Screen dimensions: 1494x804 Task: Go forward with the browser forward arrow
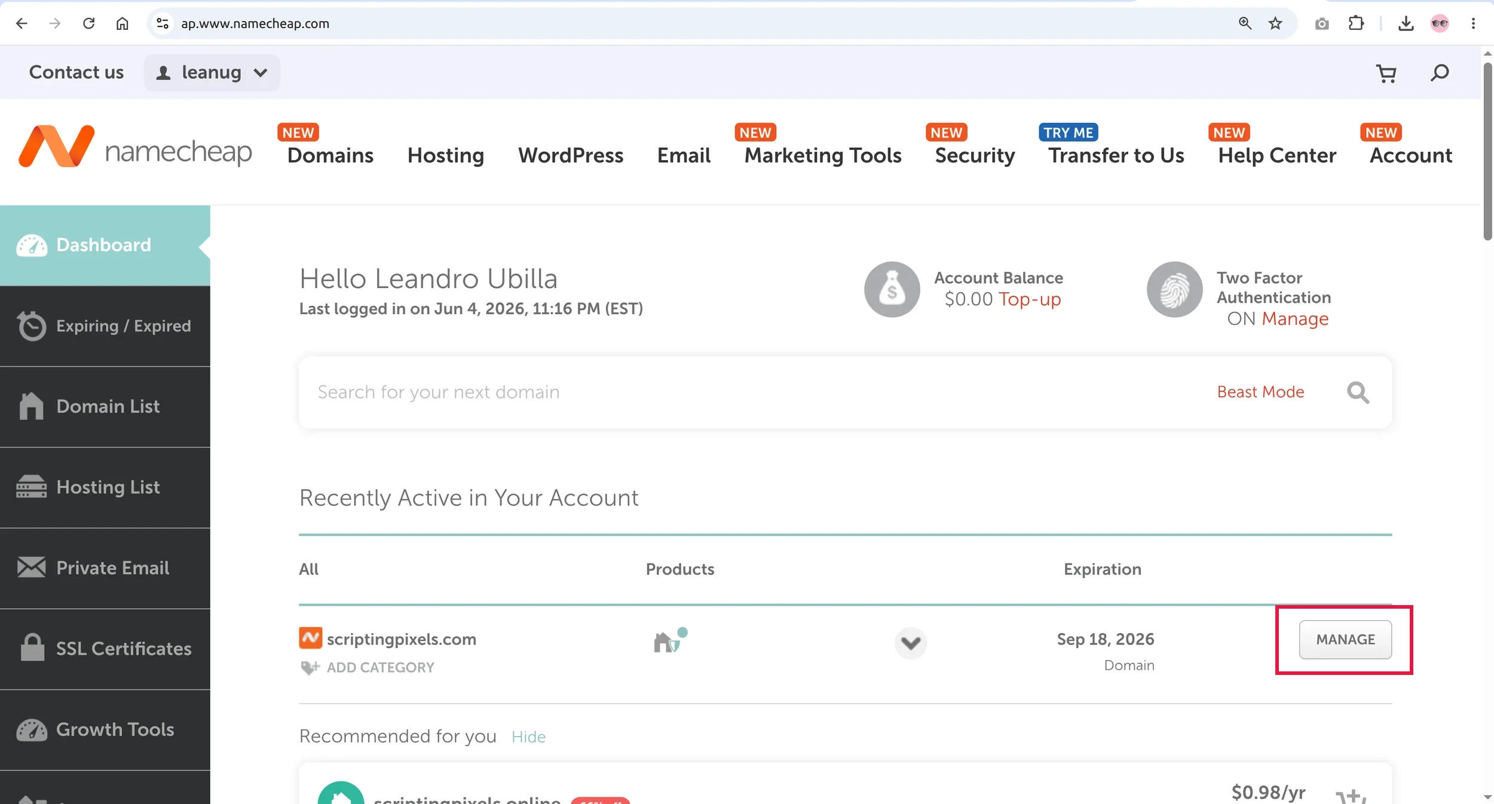pos(55,23)
